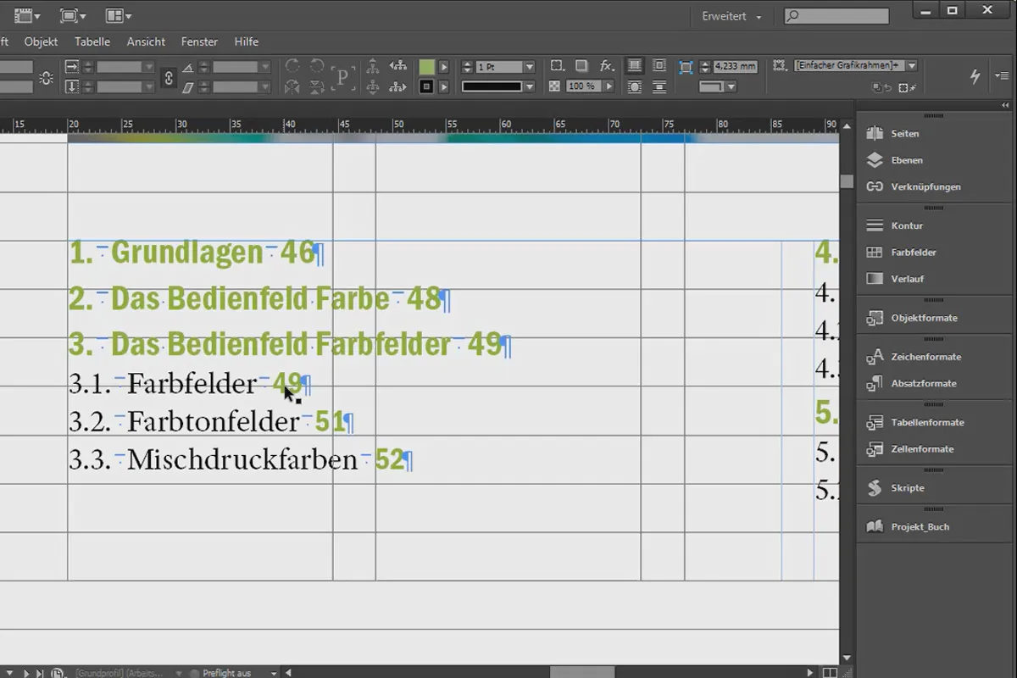Open the view options dropdown
Viewport: 1017px width, 678px height.
click(x=27, y=15)
